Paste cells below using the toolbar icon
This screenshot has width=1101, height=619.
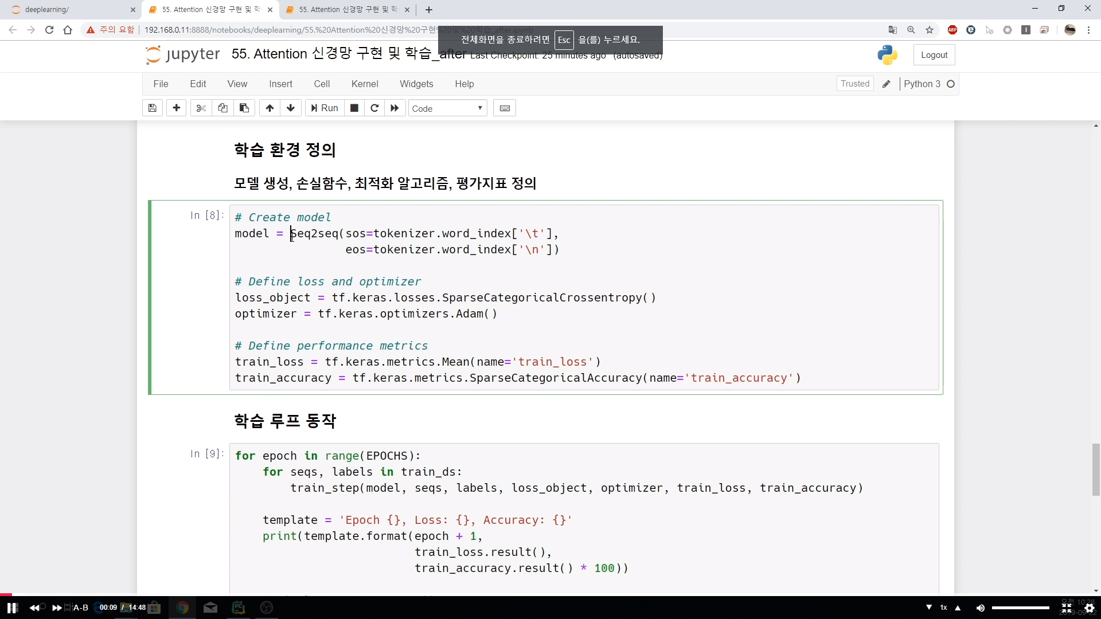pyautogui.click(x=244, y=108)
